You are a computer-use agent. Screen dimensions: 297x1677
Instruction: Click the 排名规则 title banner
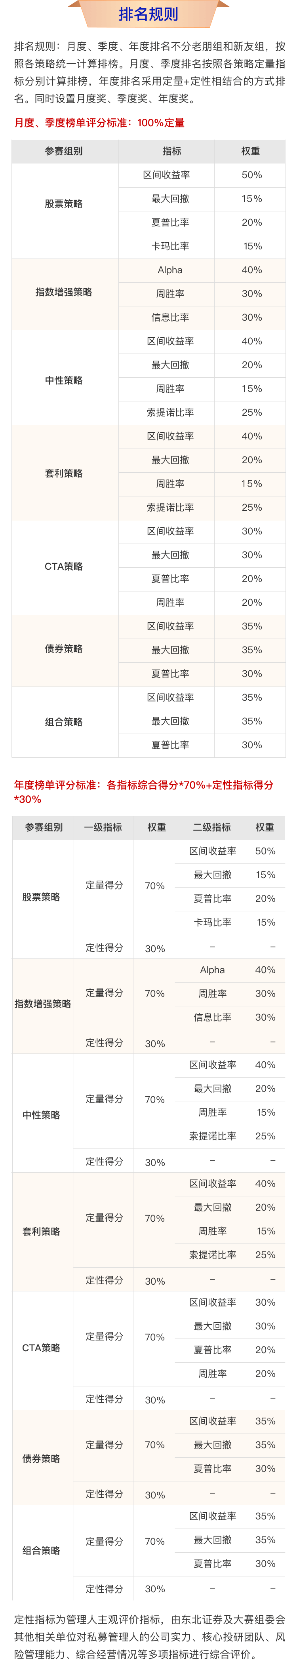(148, 14)
